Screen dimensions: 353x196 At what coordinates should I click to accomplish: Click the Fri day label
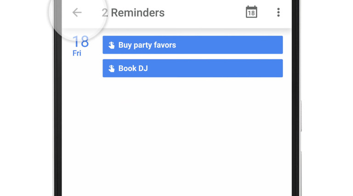click(77, 53)
